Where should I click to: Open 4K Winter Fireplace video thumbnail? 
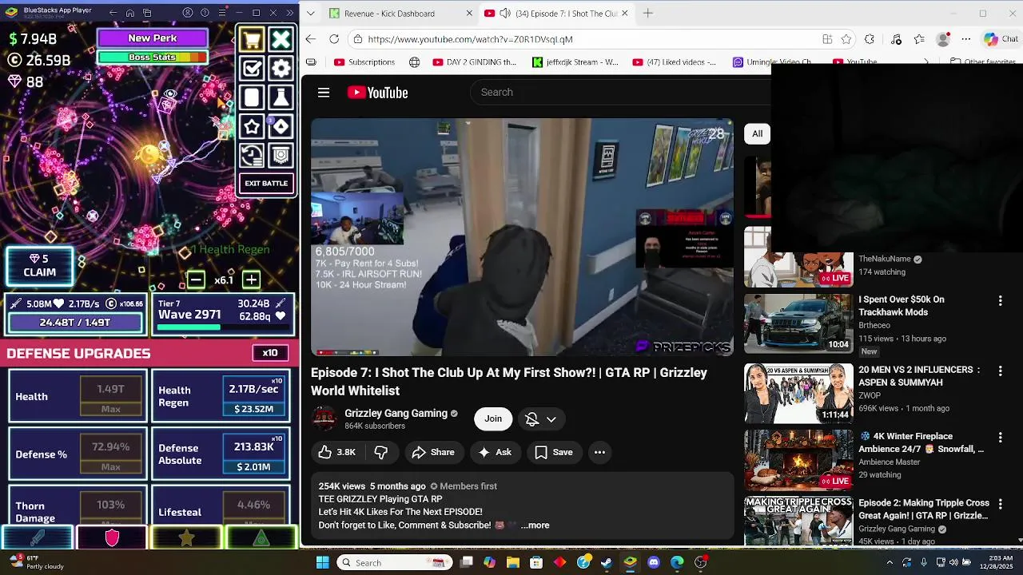[798, 460]
